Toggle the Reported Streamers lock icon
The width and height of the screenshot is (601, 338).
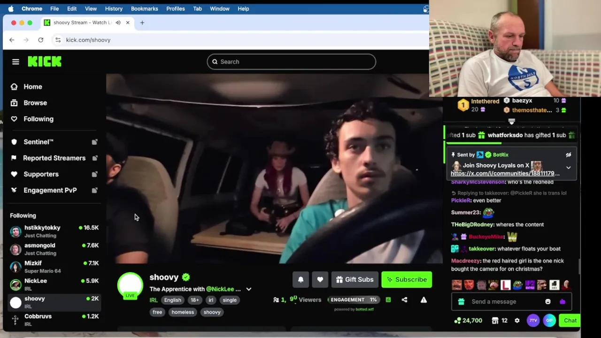(94, 158)
